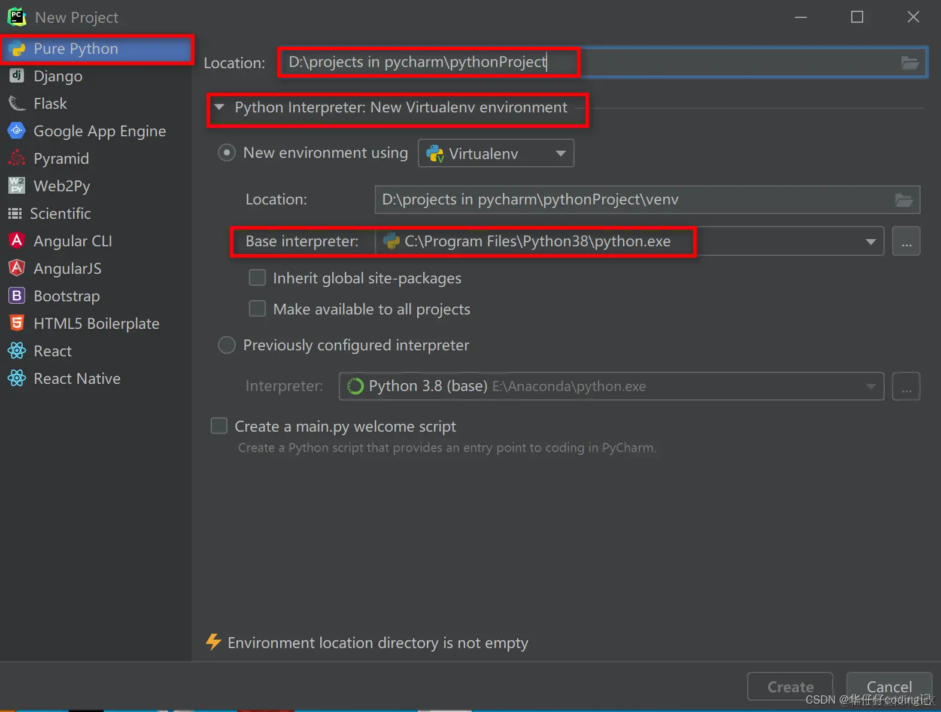Select Previously configured interpreter radio button
Image resolution: width=941 pixels, height=712 pixels.
coord(226,345)
